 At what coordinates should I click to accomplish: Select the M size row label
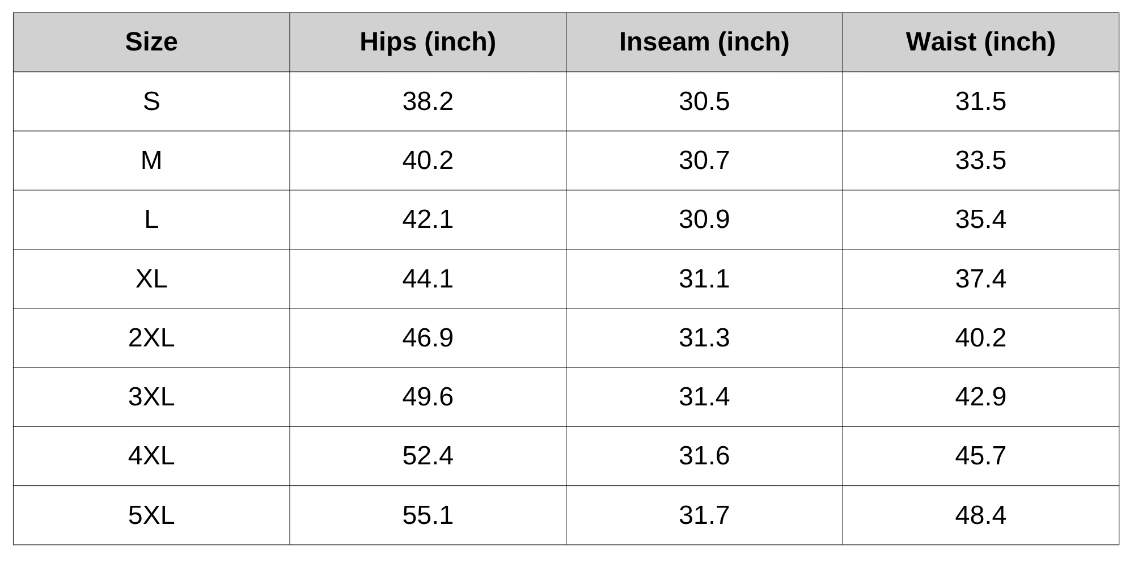point(151,160)
